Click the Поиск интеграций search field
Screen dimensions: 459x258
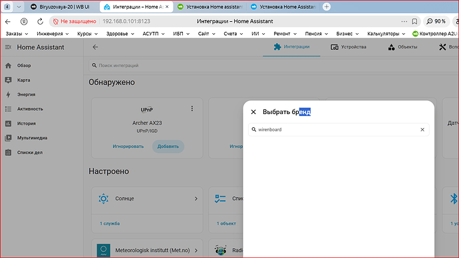[x=273, y=66]
